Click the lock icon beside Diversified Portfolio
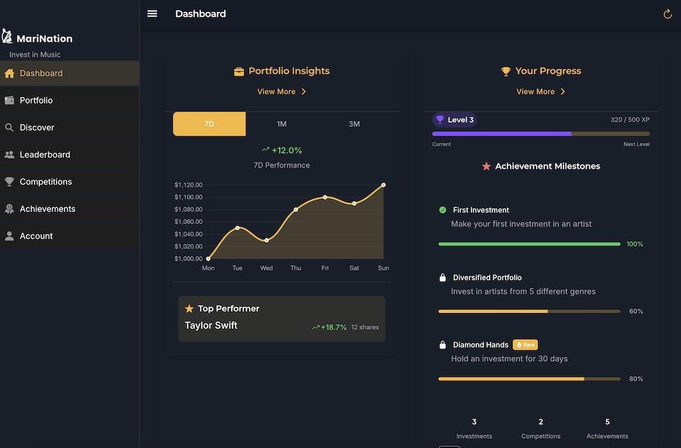Screen dimensions: 681x448 click(442, 277)
